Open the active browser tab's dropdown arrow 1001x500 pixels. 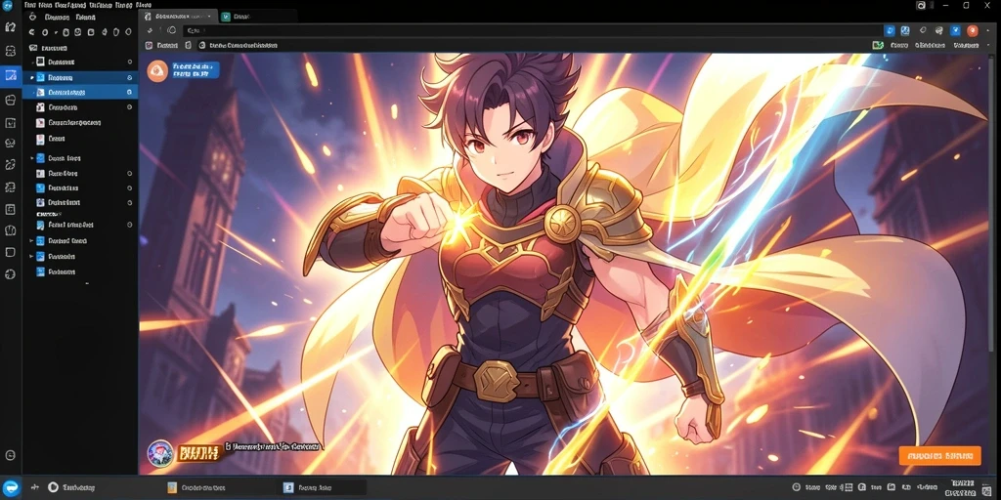(208, 16)
